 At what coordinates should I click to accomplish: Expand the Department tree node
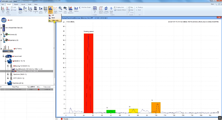point(3,56)
